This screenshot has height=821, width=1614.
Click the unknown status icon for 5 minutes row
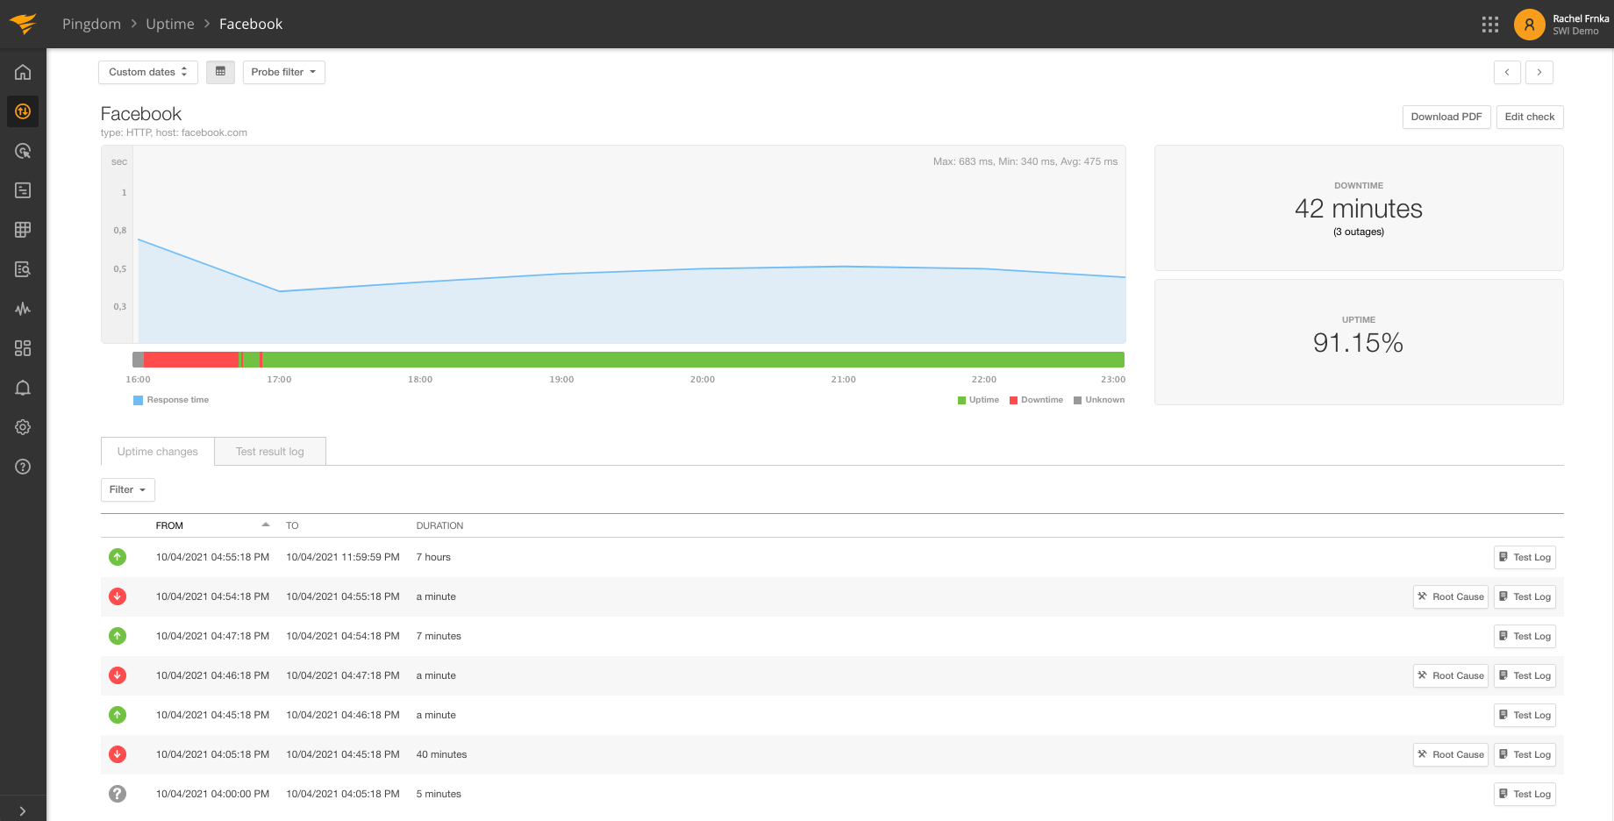click(118, 794)
